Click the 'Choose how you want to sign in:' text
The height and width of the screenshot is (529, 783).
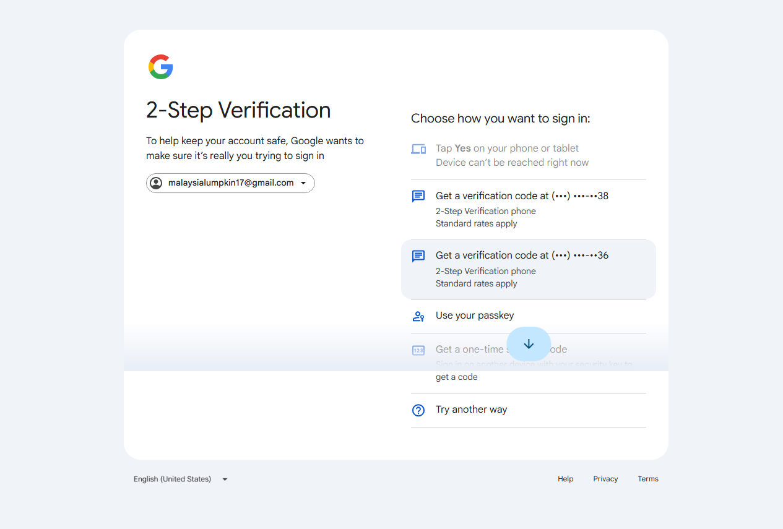click(501, 119)
